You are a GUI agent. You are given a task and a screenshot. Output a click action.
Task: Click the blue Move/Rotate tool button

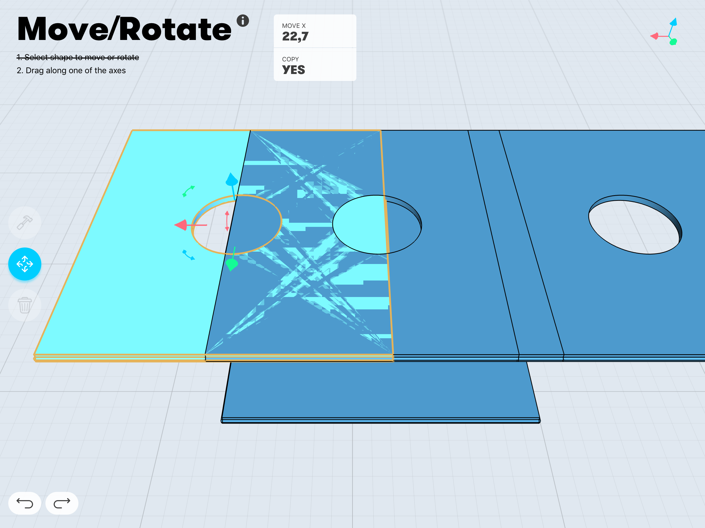pos(25,264)
